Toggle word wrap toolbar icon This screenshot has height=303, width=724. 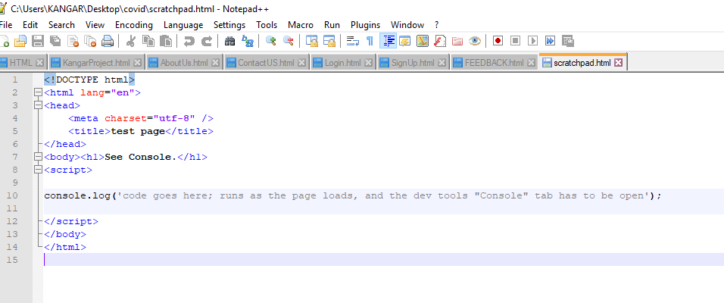click(x=353, y=41)
